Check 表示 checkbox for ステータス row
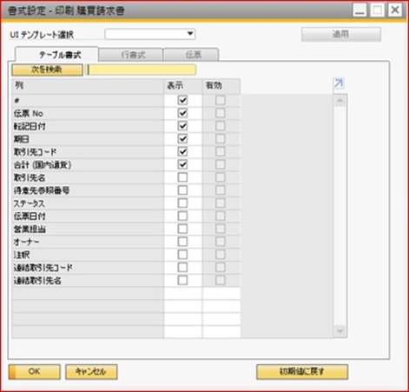 tap(182, 203)
